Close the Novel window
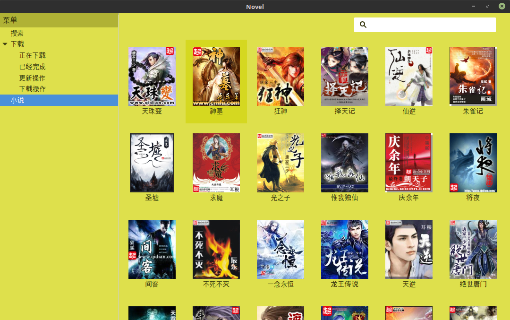This screenshot has width=510, height=320. pos(502,6)
